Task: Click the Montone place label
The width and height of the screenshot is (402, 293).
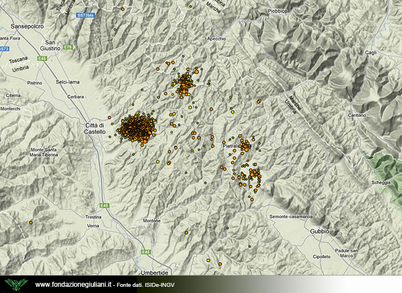Action: (x=152, y=220)
